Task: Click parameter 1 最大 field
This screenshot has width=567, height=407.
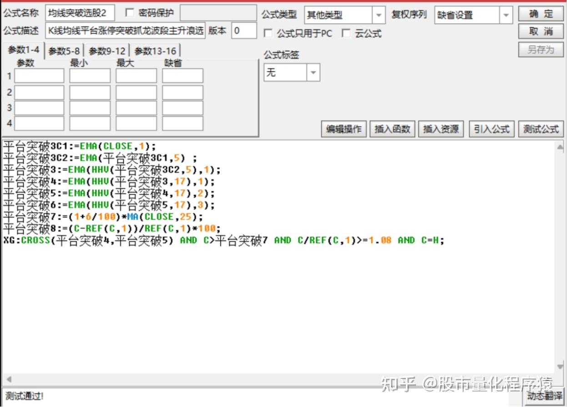Action: coord(136,76)
